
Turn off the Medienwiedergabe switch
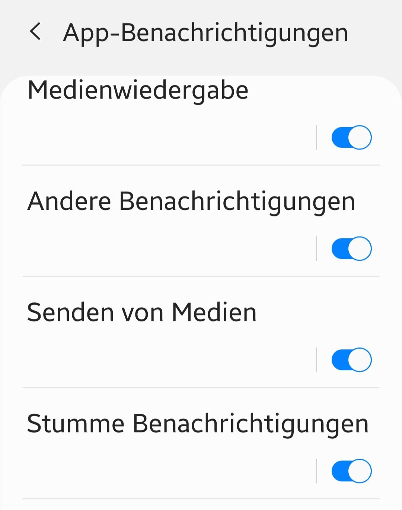click(x=351, y=137)
